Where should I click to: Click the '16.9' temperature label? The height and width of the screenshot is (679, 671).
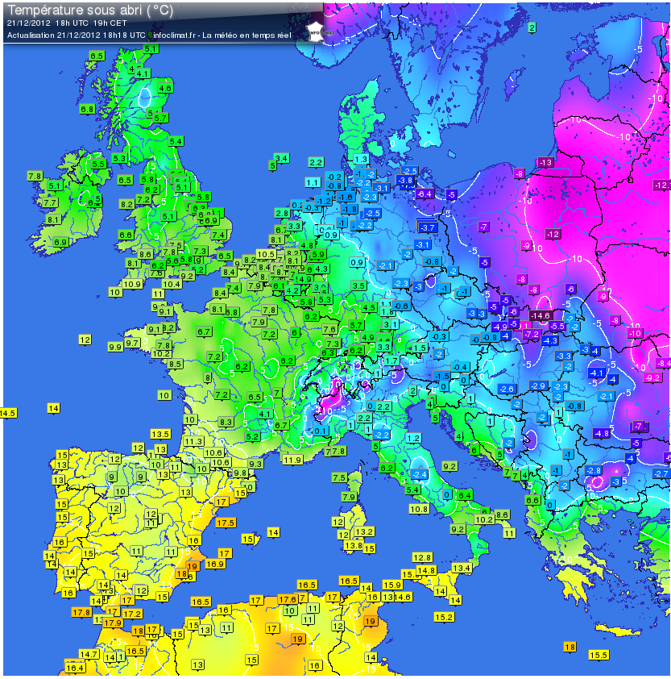215,564
